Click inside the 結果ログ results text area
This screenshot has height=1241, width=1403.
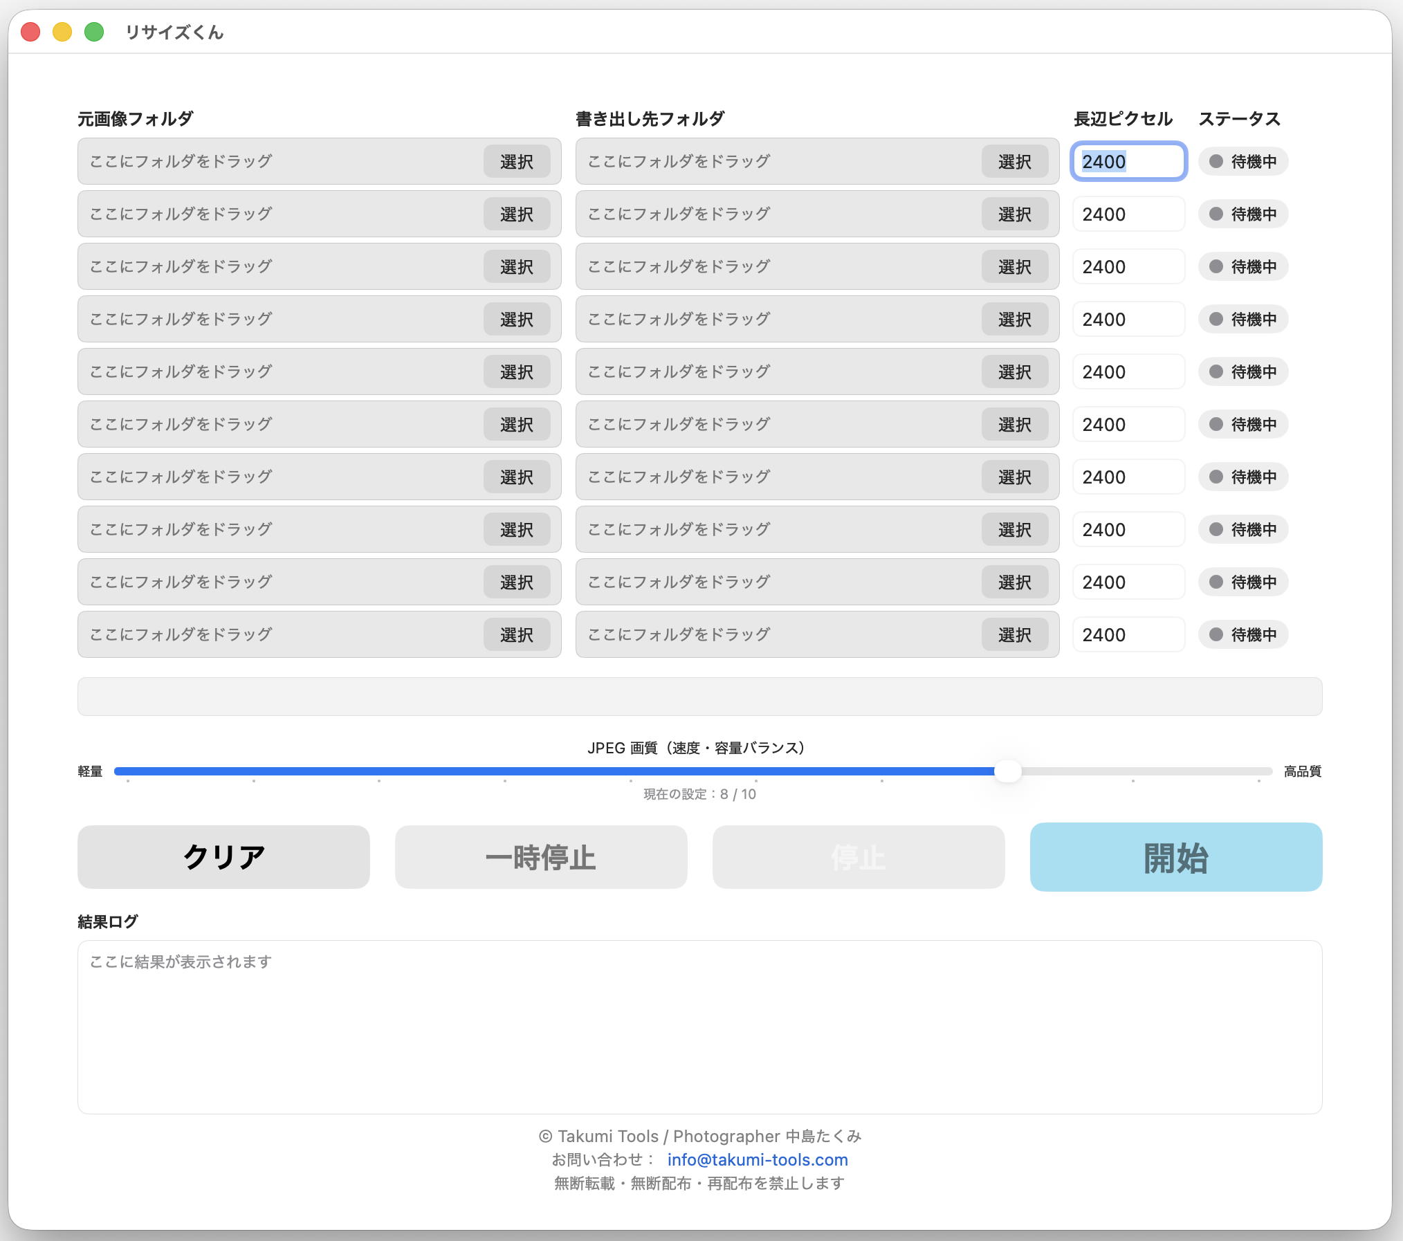tap(699, 1027)
